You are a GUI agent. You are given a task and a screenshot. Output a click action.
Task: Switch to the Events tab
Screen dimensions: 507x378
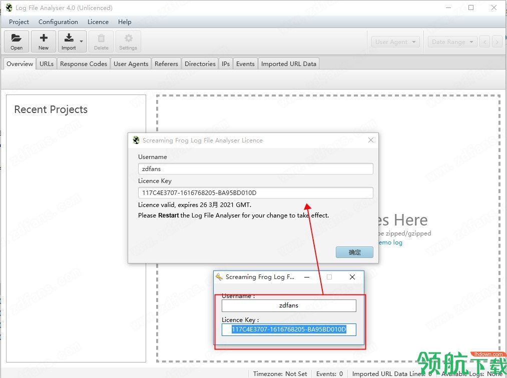coord(245,63)
